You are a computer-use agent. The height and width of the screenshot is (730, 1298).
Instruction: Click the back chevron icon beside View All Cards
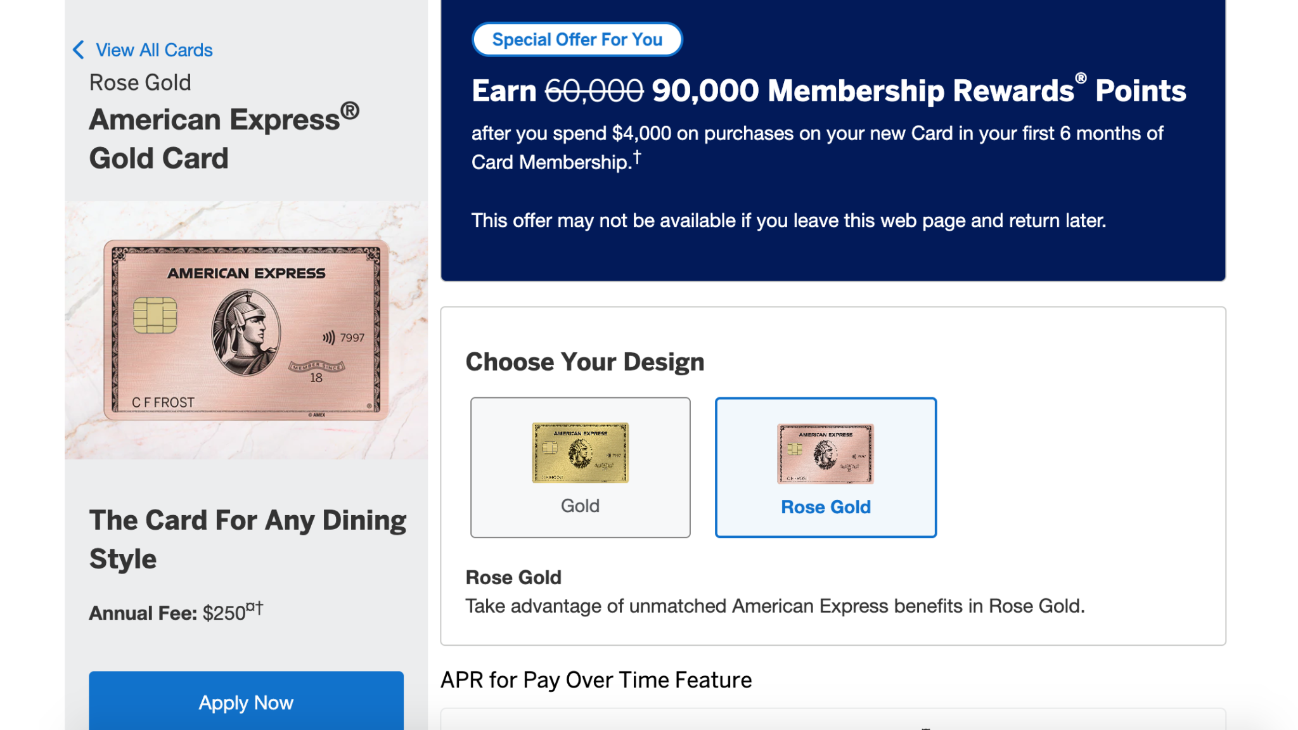[x=78, y=49]
